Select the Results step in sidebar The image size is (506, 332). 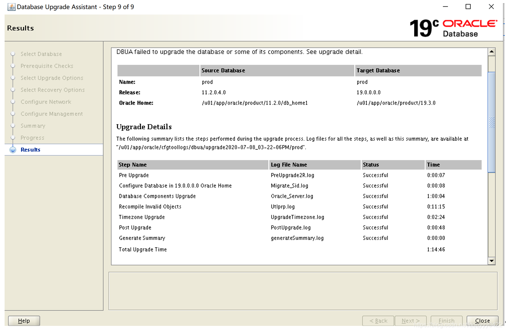pos(31,150)
